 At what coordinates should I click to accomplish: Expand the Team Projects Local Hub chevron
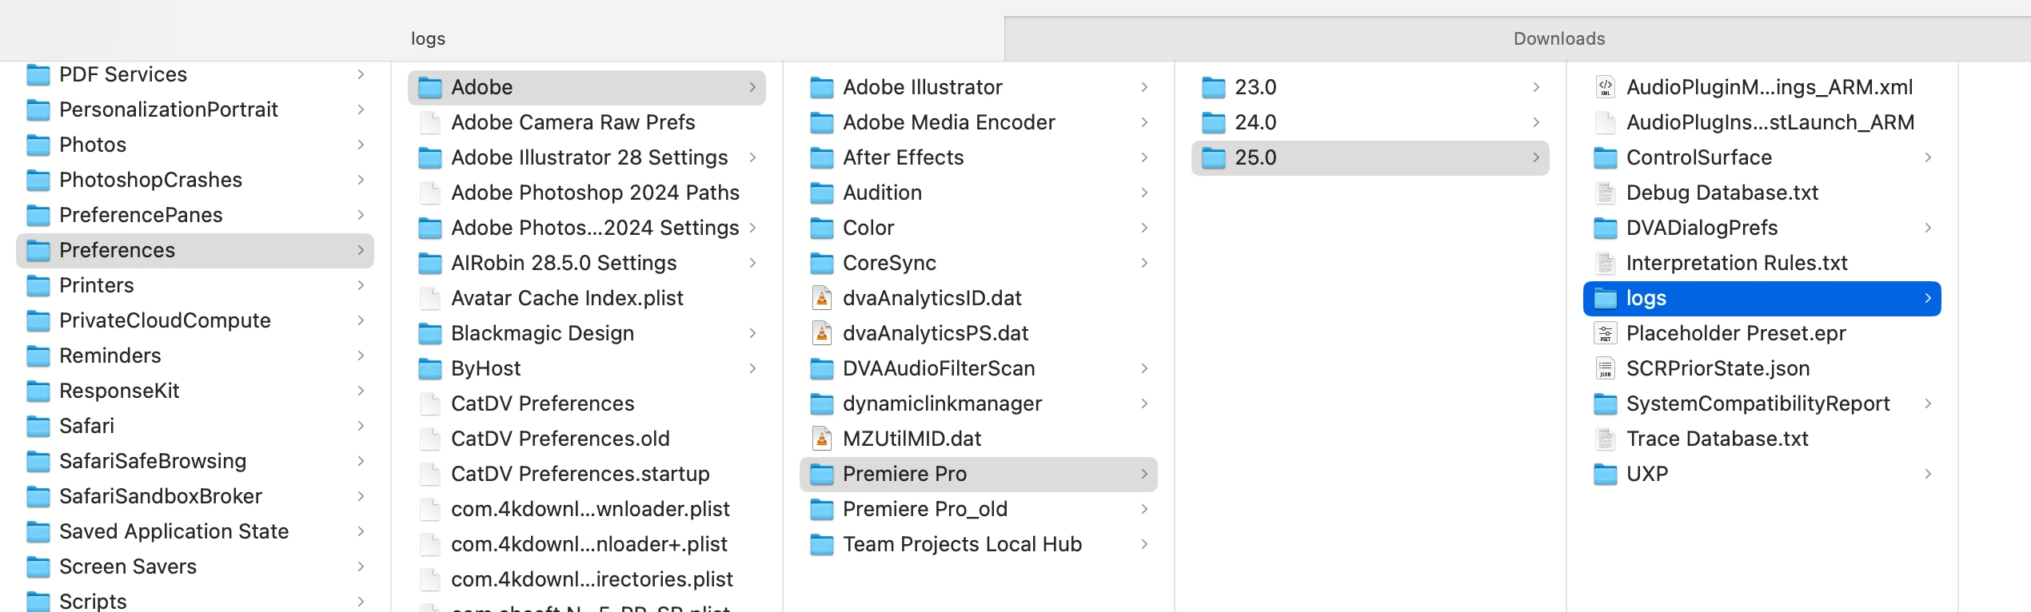(x=1144, y=544)
